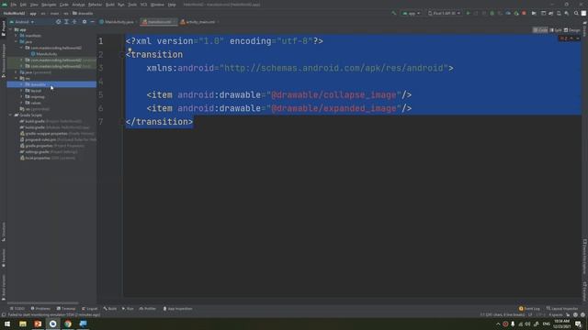Open the Help menu
This screenshot has height=330, width=588.
[x=172, y=5]
